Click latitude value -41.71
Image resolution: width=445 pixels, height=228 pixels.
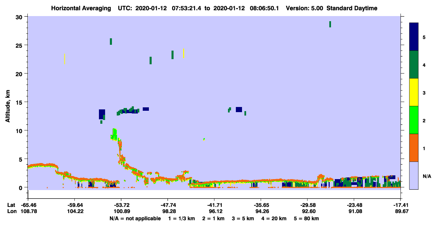click(214, 205)
